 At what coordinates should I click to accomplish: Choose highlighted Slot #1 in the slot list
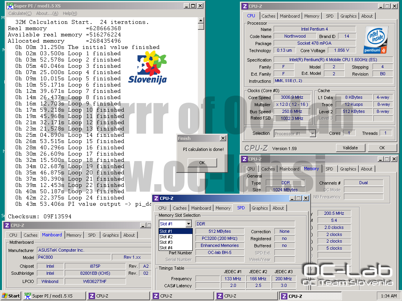(x=175, y=231)
